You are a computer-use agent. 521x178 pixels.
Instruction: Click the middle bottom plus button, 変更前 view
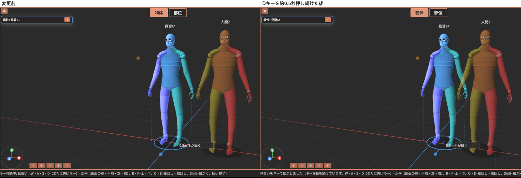pos(50,166)
